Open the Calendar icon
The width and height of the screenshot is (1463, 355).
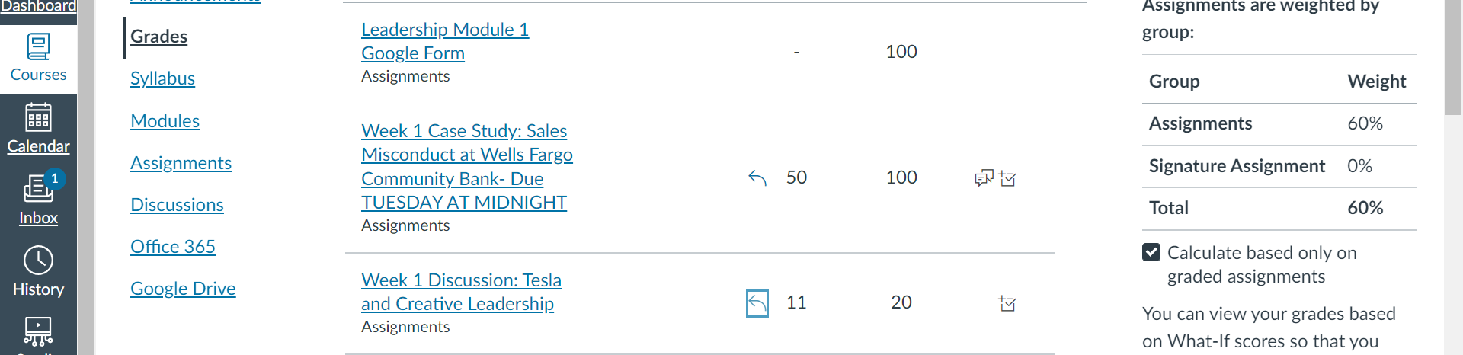pos(38,118)
